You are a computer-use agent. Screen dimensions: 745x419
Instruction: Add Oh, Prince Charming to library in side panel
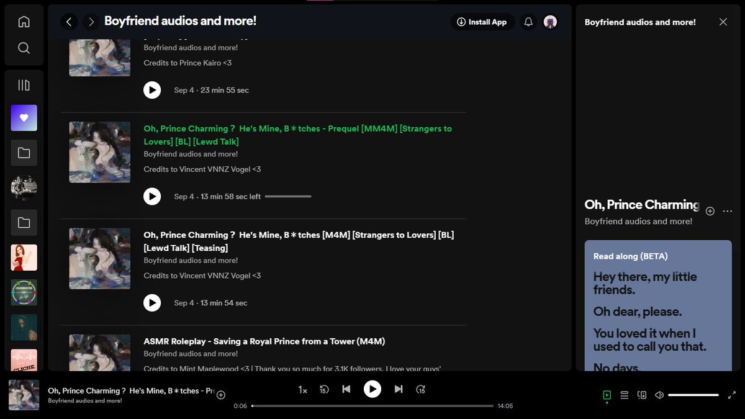(710, 211)
